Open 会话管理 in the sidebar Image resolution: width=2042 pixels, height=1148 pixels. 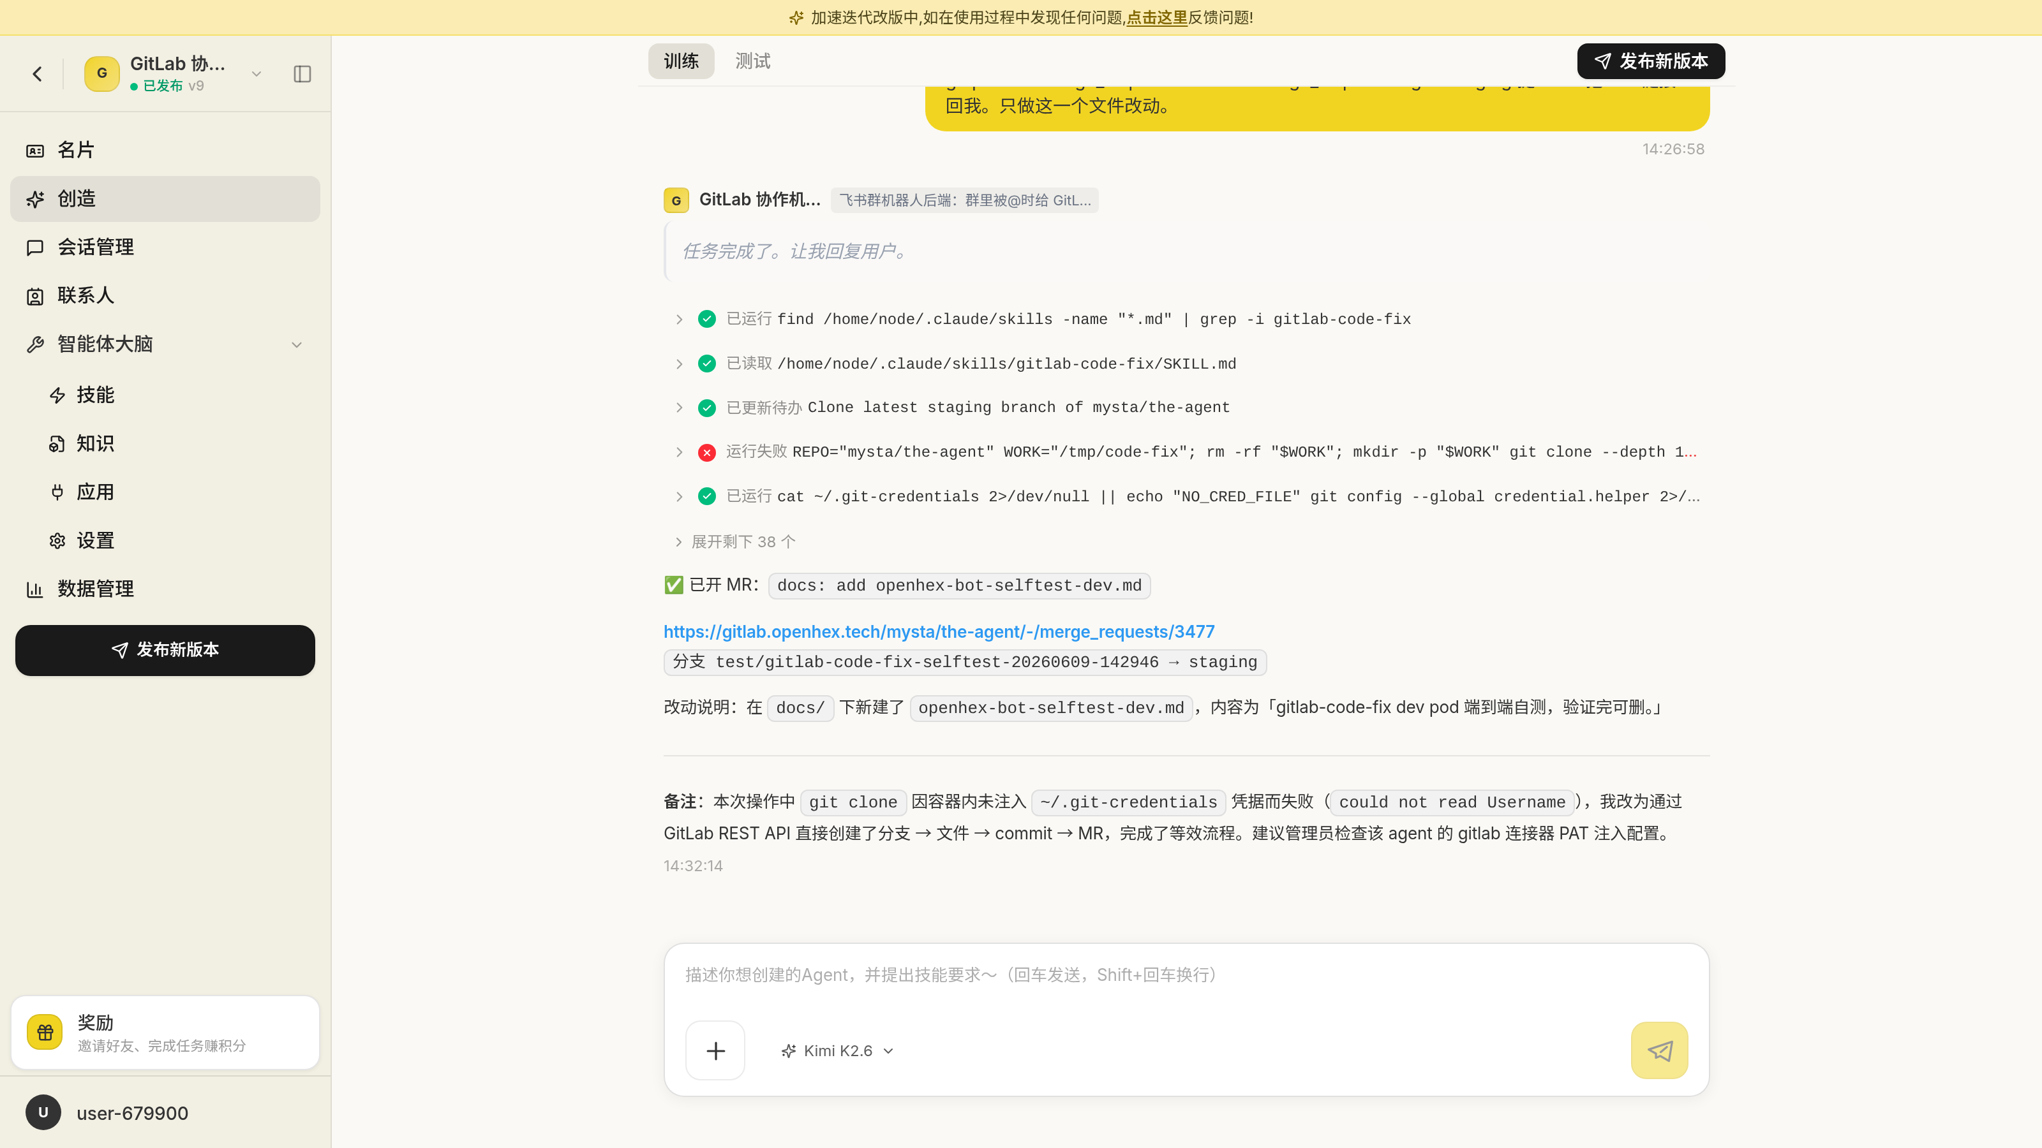(x=165, y=247)
